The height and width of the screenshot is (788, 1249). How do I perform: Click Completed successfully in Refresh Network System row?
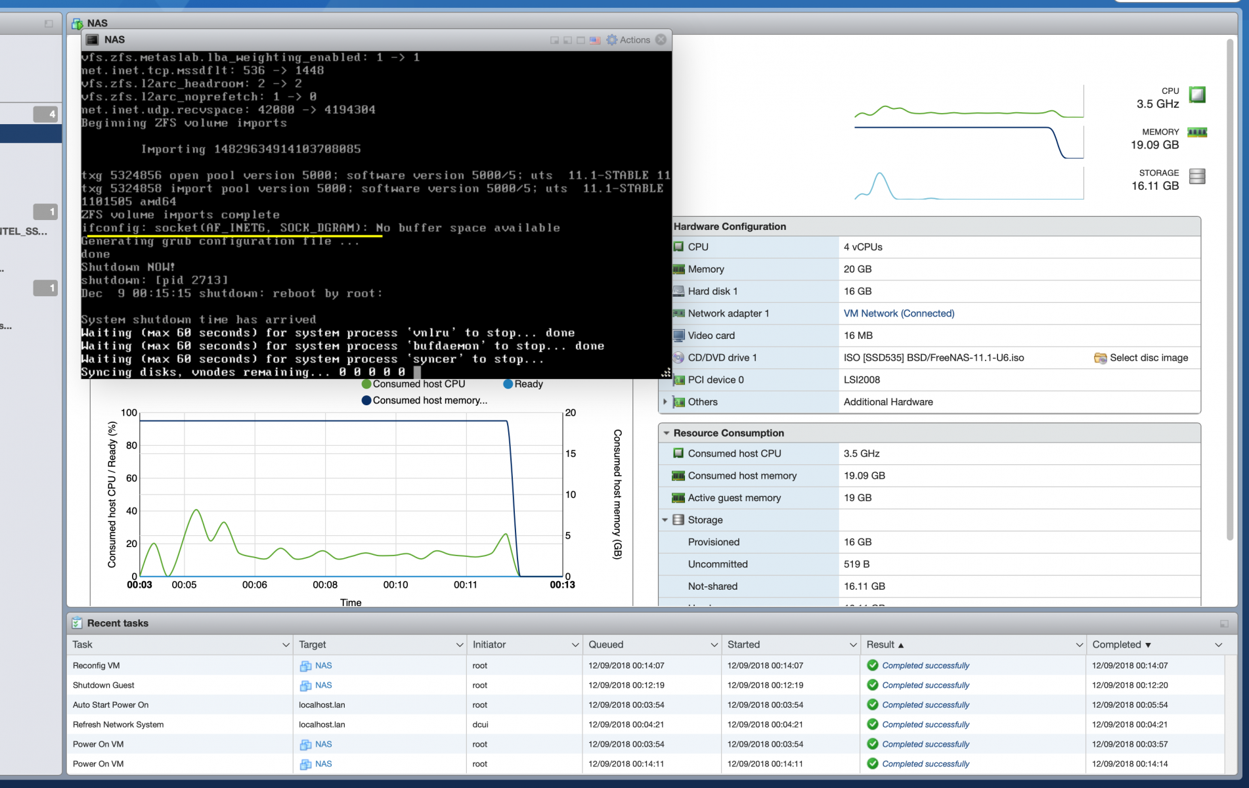click(x=925, y=725)
